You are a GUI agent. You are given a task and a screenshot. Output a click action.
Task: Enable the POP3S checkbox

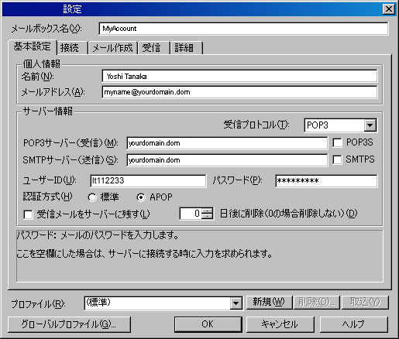pos(337,142)
